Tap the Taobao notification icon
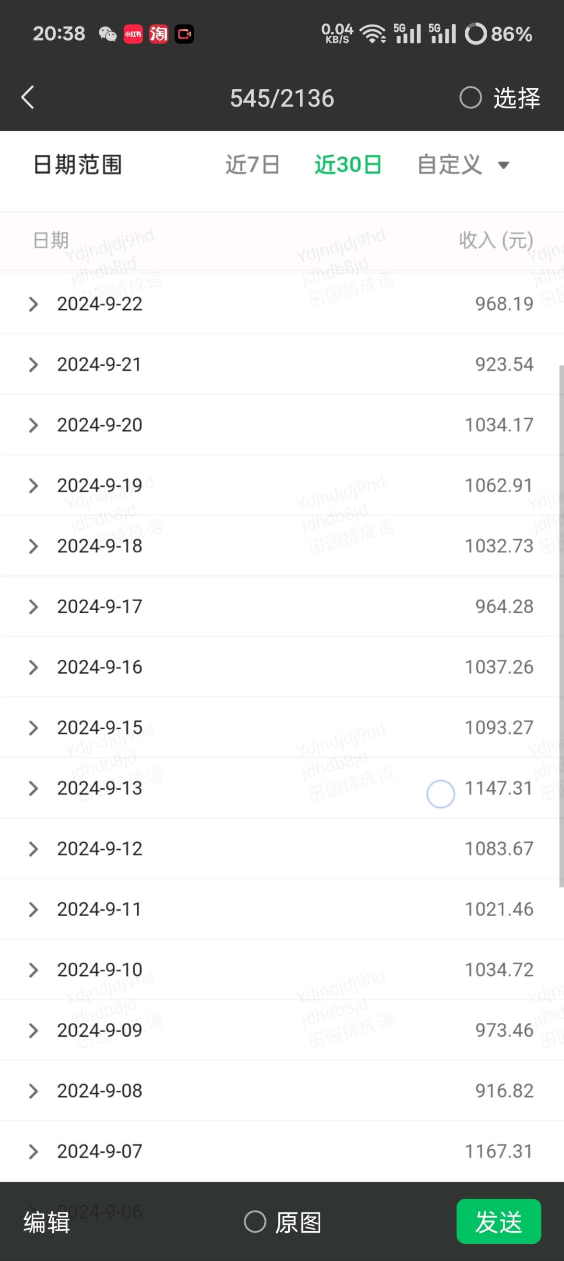This screenshot has height=1261, width=564. pyautogui.click(x=158, y=34)
